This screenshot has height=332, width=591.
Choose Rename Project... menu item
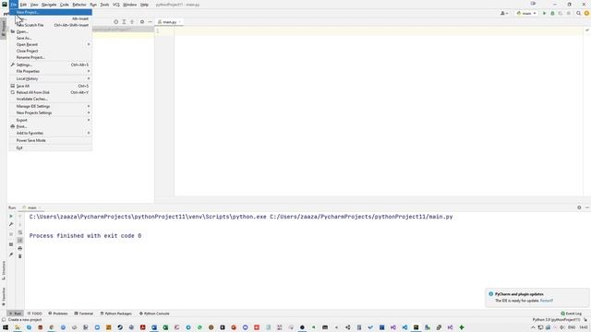[x=51, y=57]
